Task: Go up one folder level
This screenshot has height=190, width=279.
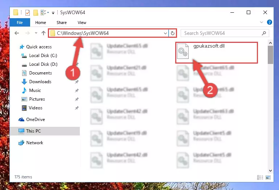Action: coord(44,33)
